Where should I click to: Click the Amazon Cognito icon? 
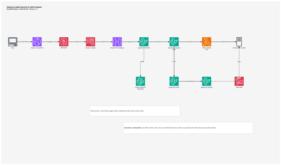[90, 42]
